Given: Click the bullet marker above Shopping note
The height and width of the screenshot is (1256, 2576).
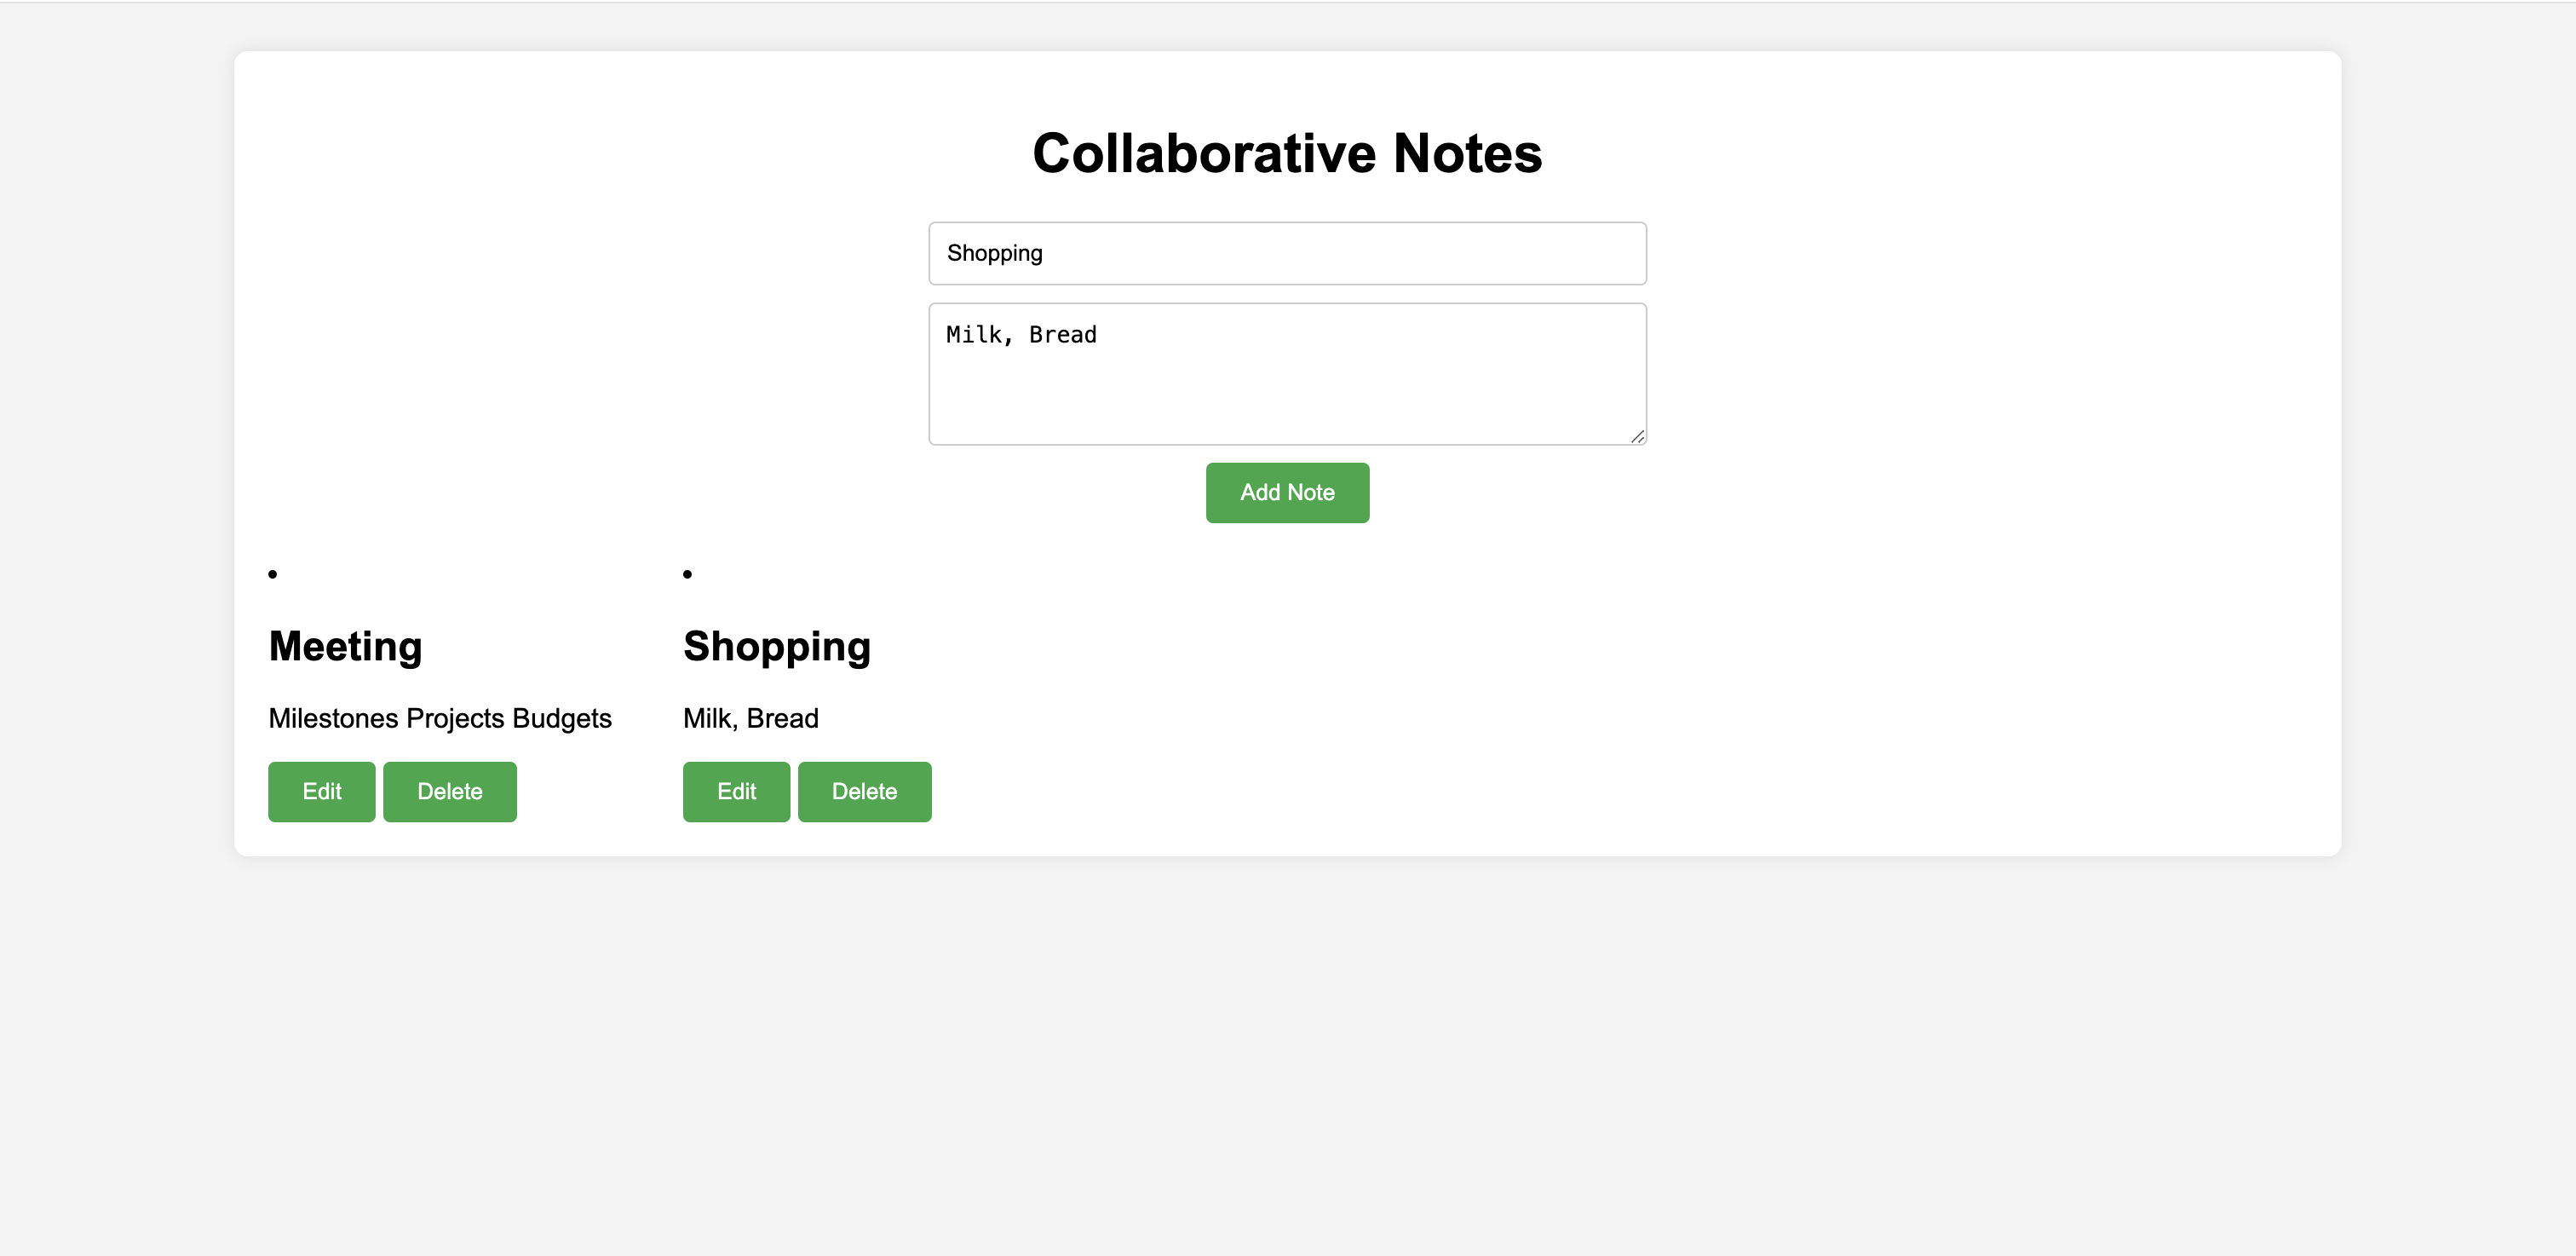Looking at the screenshot, I should point(687,573).
